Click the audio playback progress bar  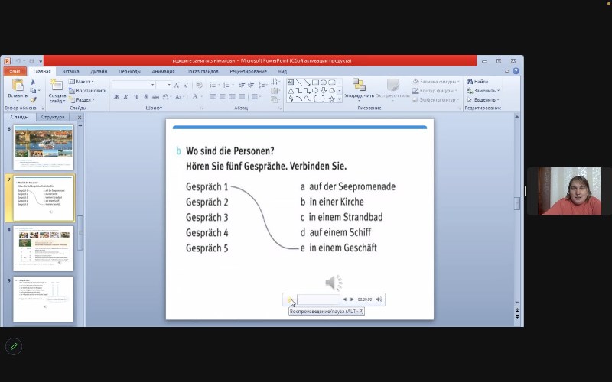pyautogui.click(x=317, y=299)
